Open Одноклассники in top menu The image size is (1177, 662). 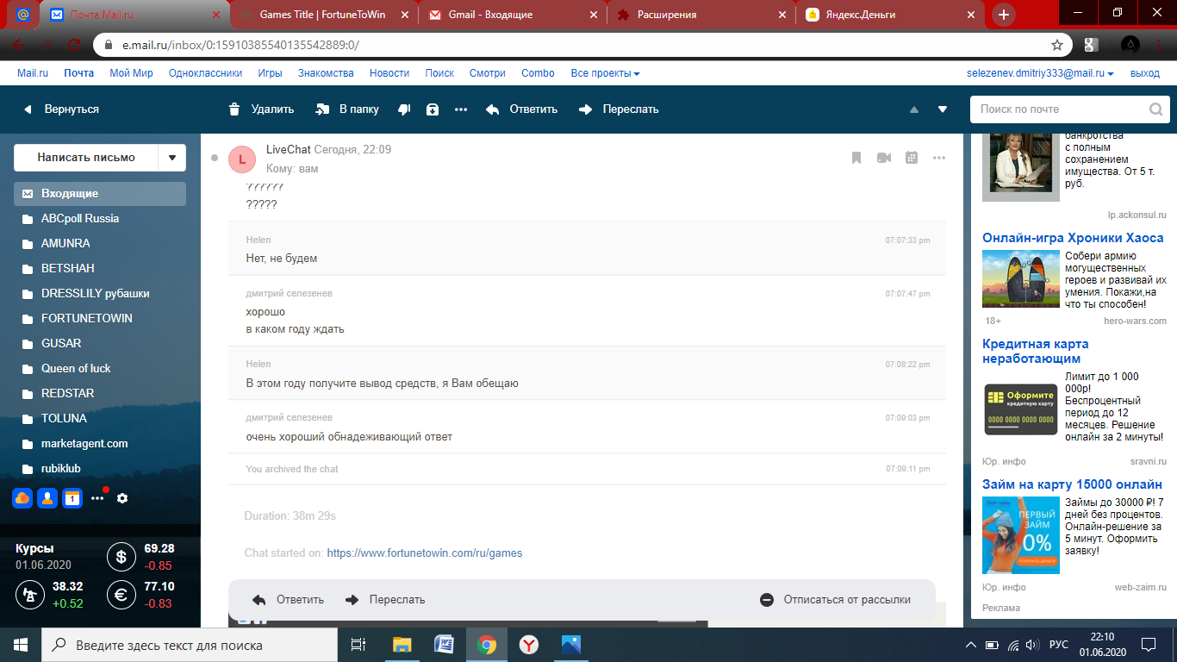pyautogui.click(x=205, y=73)
